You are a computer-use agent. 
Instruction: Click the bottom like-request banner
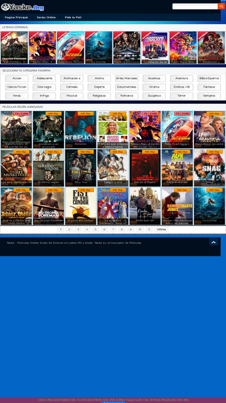tap(113, 400)
